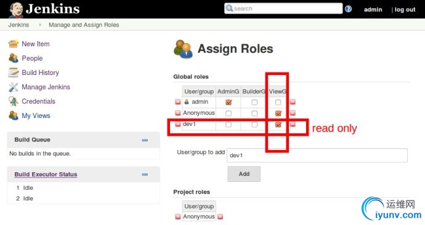Viewport: 425px width, 225px height.
Task: Open the Jenkins breadcrumb dropdown arrow
Action: tap(40, 25)
